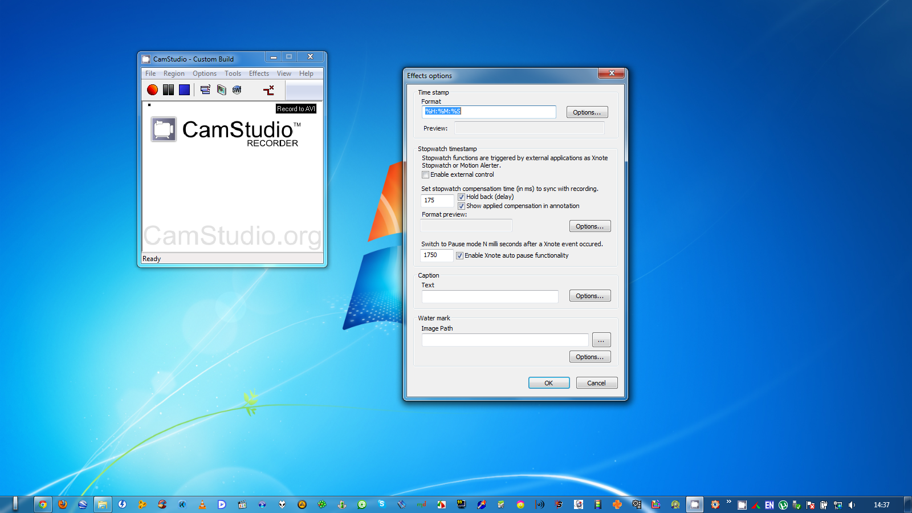Open VLC from the taskbar

click(x=202, y=504)
